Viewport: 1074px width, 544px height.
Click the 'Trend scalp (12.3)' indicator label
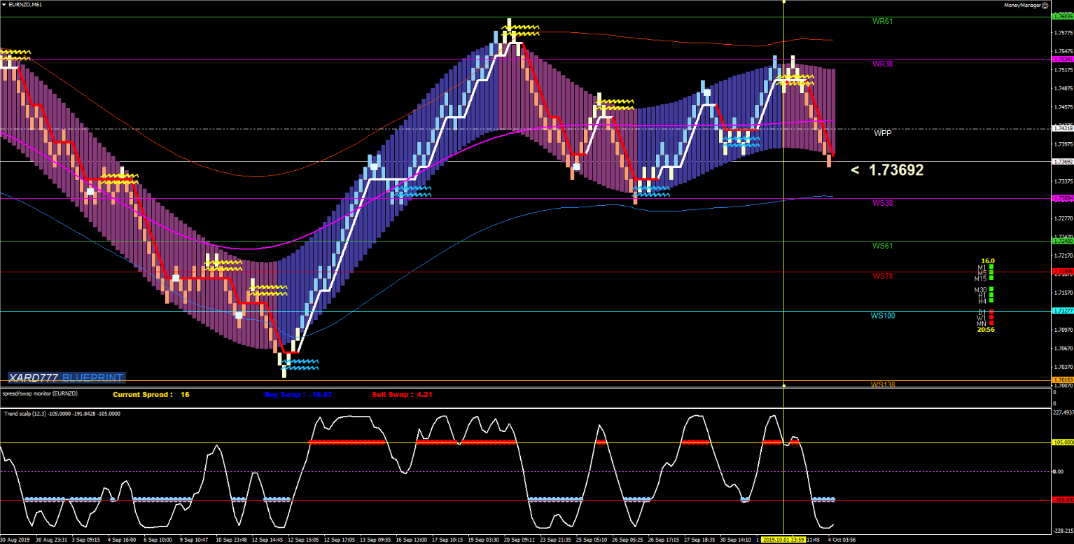[x=24, y=414]
